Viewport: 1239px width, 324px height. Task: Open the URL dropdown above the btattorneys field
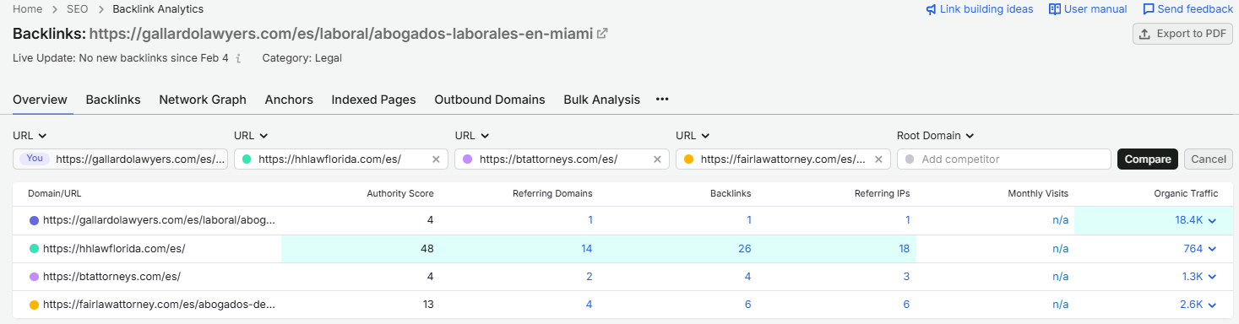(x=472, y=135)
